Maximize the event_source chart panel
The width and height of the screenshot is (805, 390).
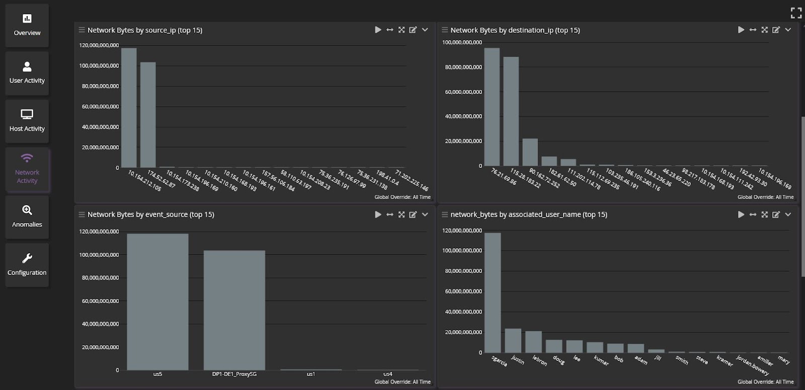[x=401, y=215]
